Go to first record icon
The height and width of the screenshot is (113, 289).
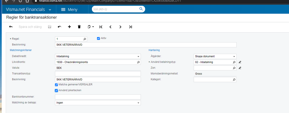tap(101, 27)
